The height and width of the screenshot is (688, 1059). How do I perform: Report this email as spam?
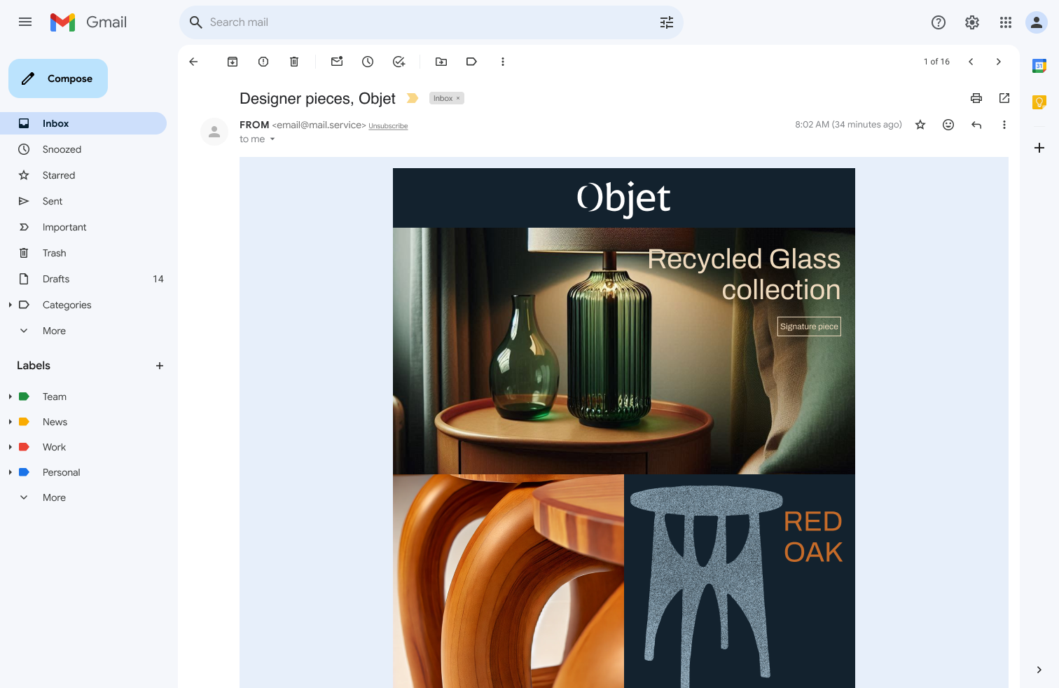(263, 62)
